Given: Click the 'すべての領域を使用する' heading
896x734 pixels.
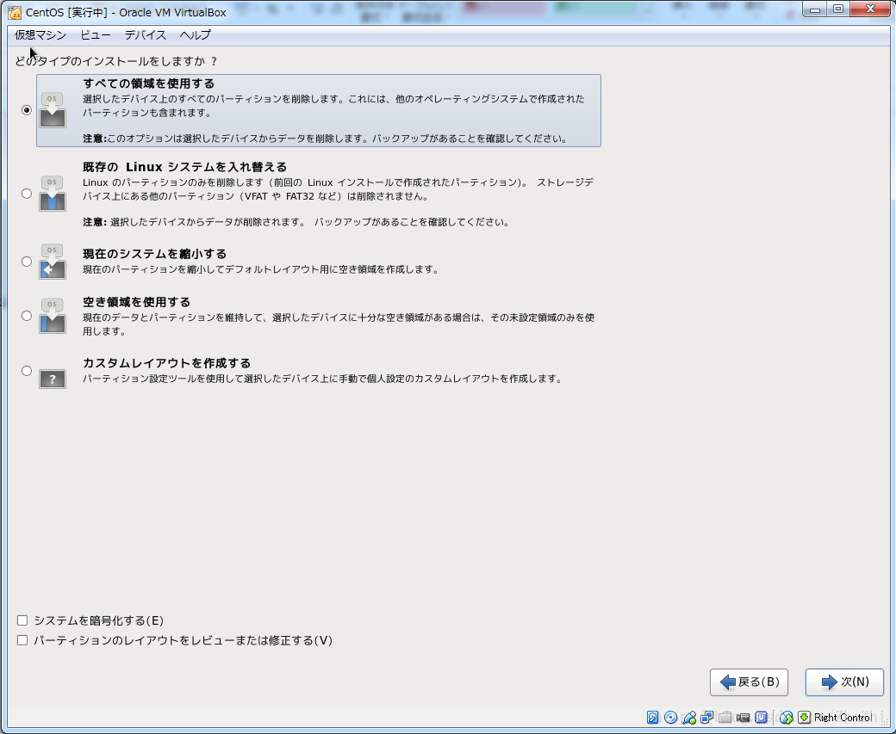Looking at the screenshot, I should [x=148, y=84].
